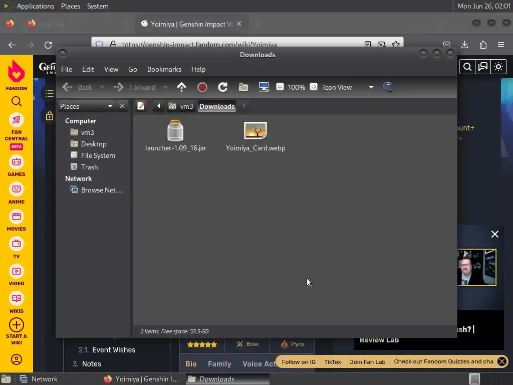Open the Help menu in file manager

click(198, 69)
